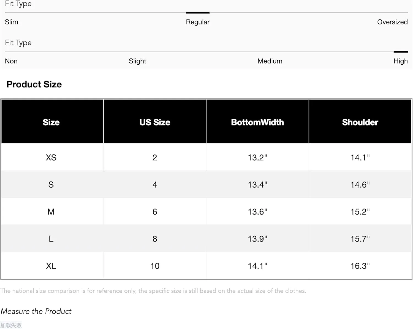Screen dimensions: 413x329
Task: Click the BottomWidth column header
Action: pos(257,122)
